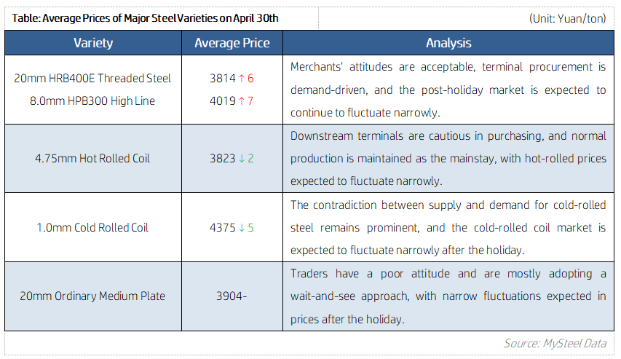
Task: Click the red up arrow beside 4019
Action: coord(241,100)
